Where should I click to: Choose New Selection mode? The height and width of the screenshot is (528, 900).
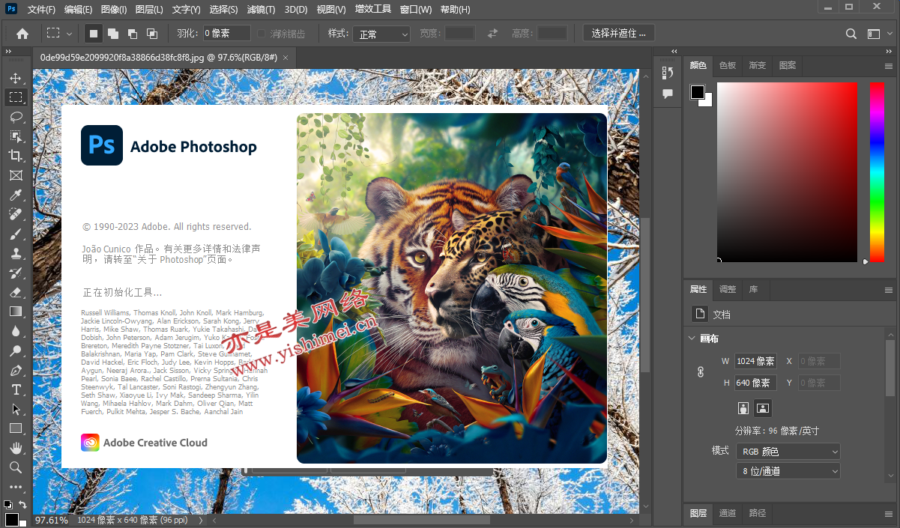click(94, 34)
